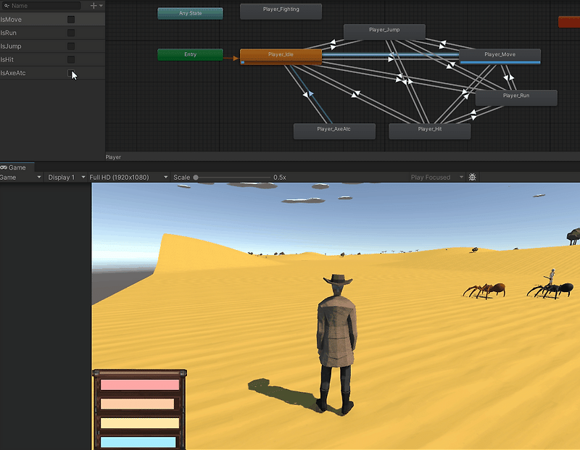Switch to the Game tab

click(x=16, y=167)
